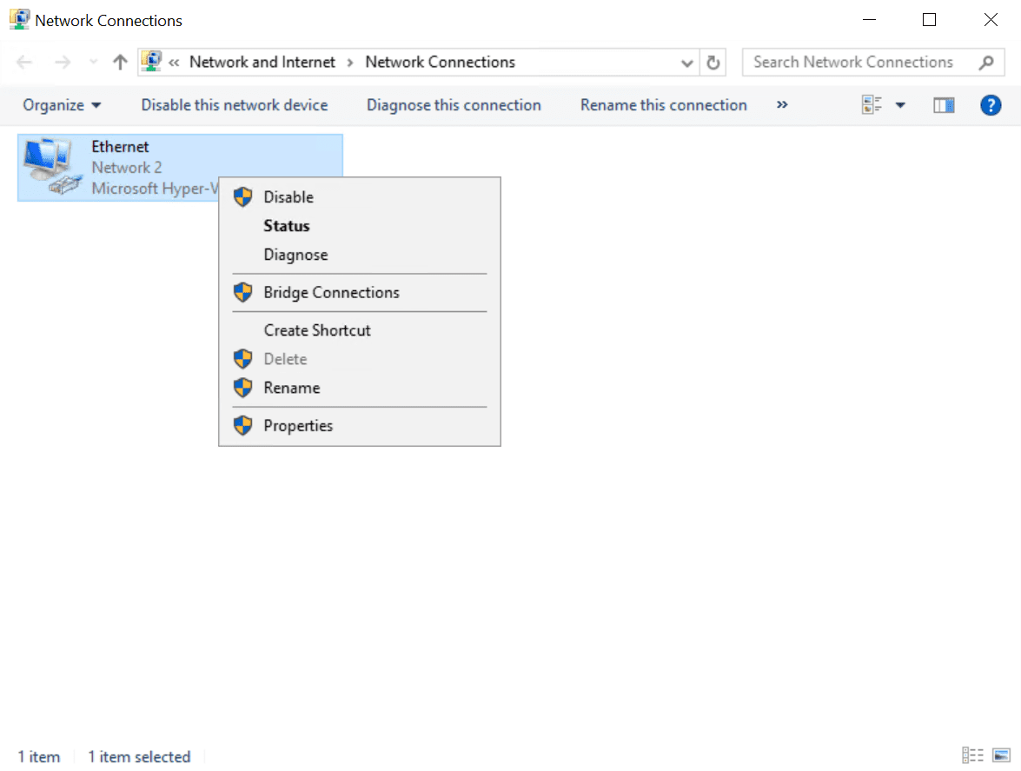Close the Network Connections window
This screenshot has width=1021, height=771.
pyautogui.click(x=991, y=19)
